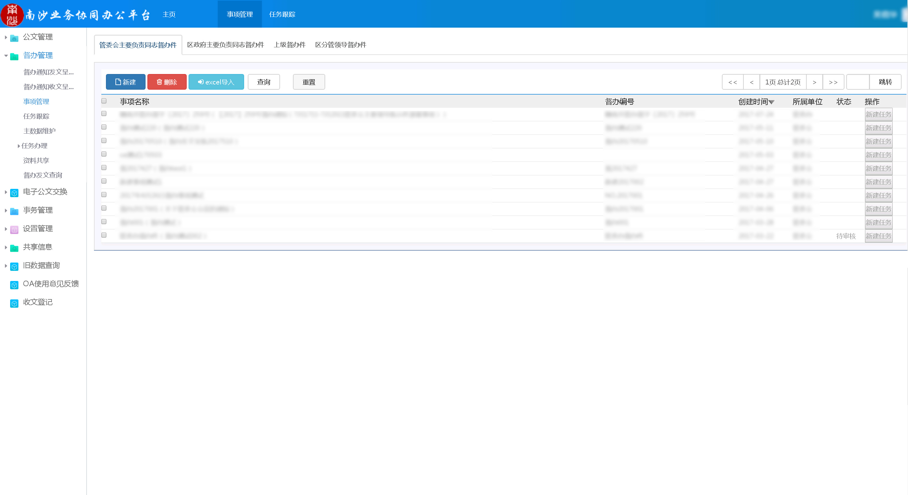Click the 状态 column header
Viewport: 908px width, 495px height.
[844, 102]
